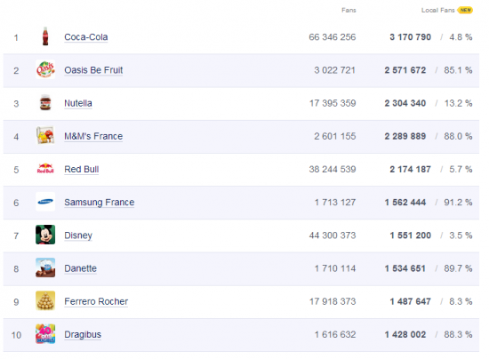Screen dimensions: 489x359
Task: Click the Disney Mickey Mouse icon
Action: pos(45,235)
